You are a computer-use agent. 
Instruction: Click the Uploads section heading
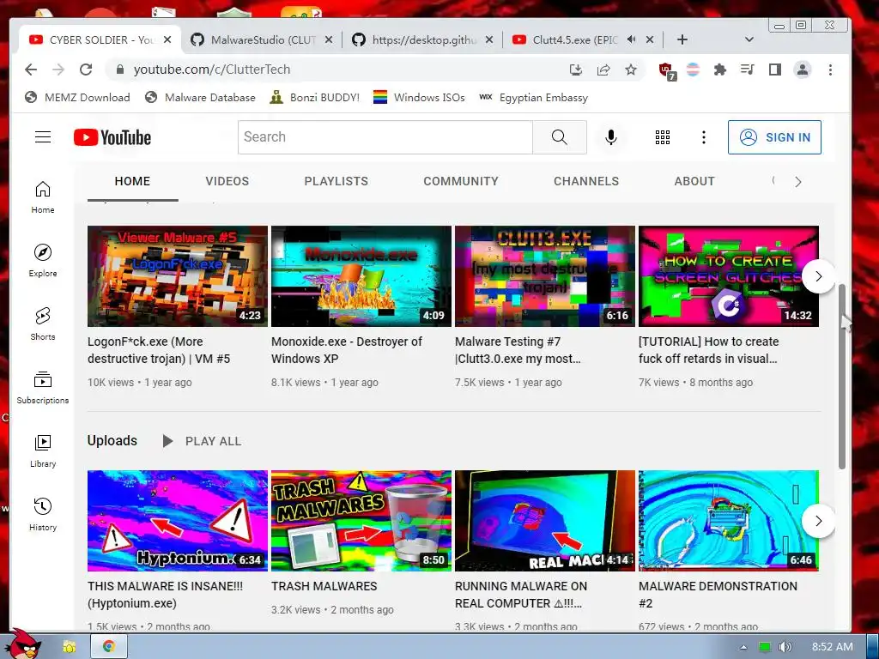[x=112, y=441]
